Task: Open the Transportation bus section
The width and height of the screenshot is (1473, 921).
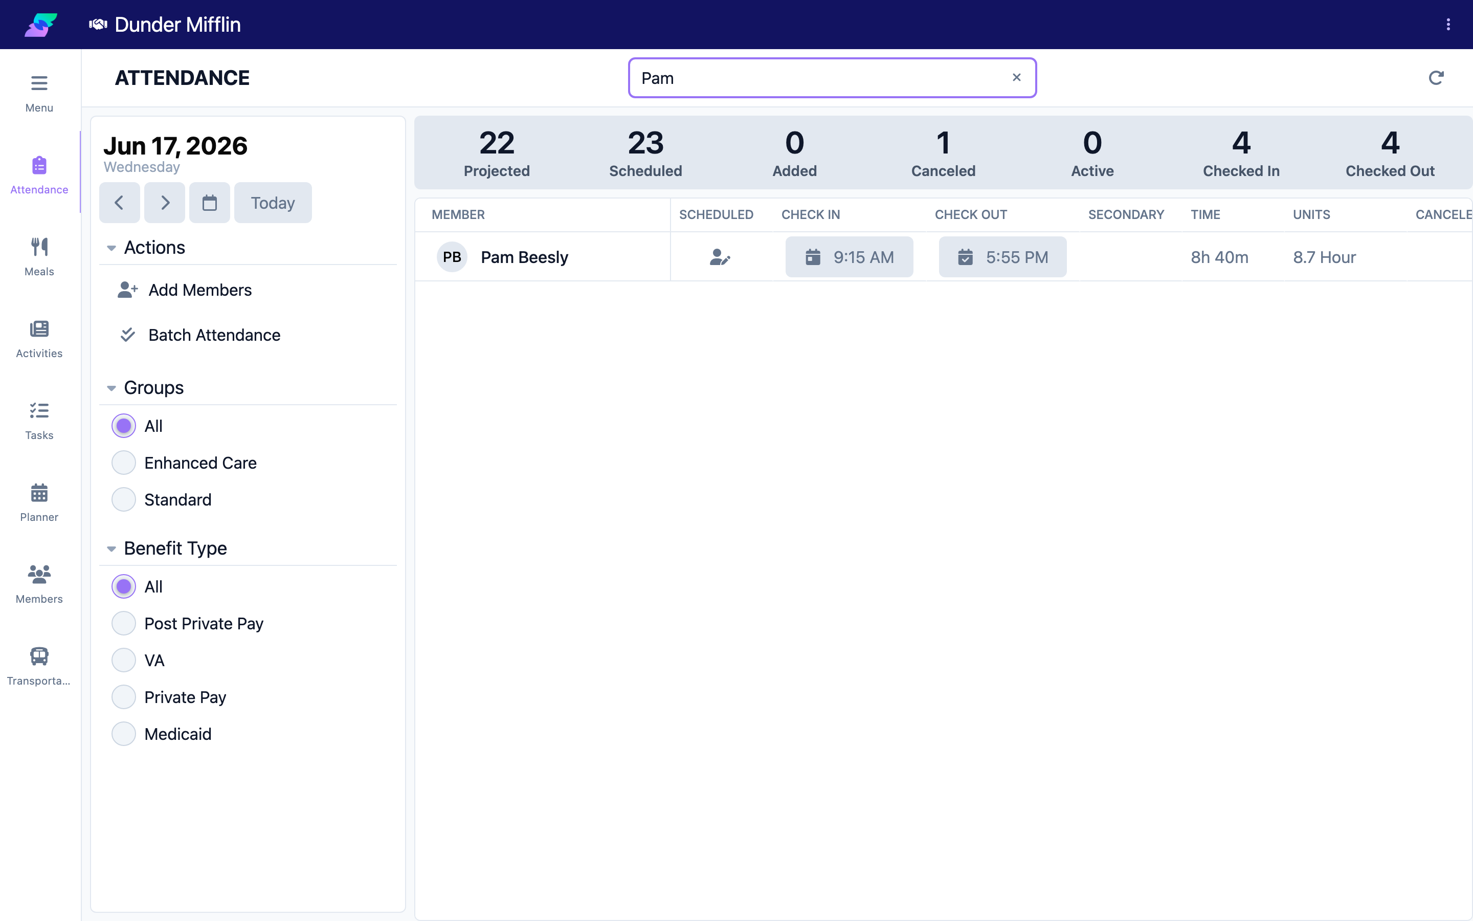Action: 39,666
